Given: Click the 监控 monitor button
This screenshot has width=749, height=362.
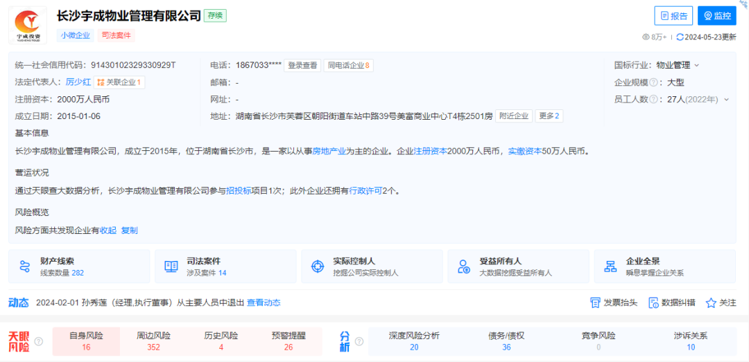Looking at the screenshot, I should (717, 16).
